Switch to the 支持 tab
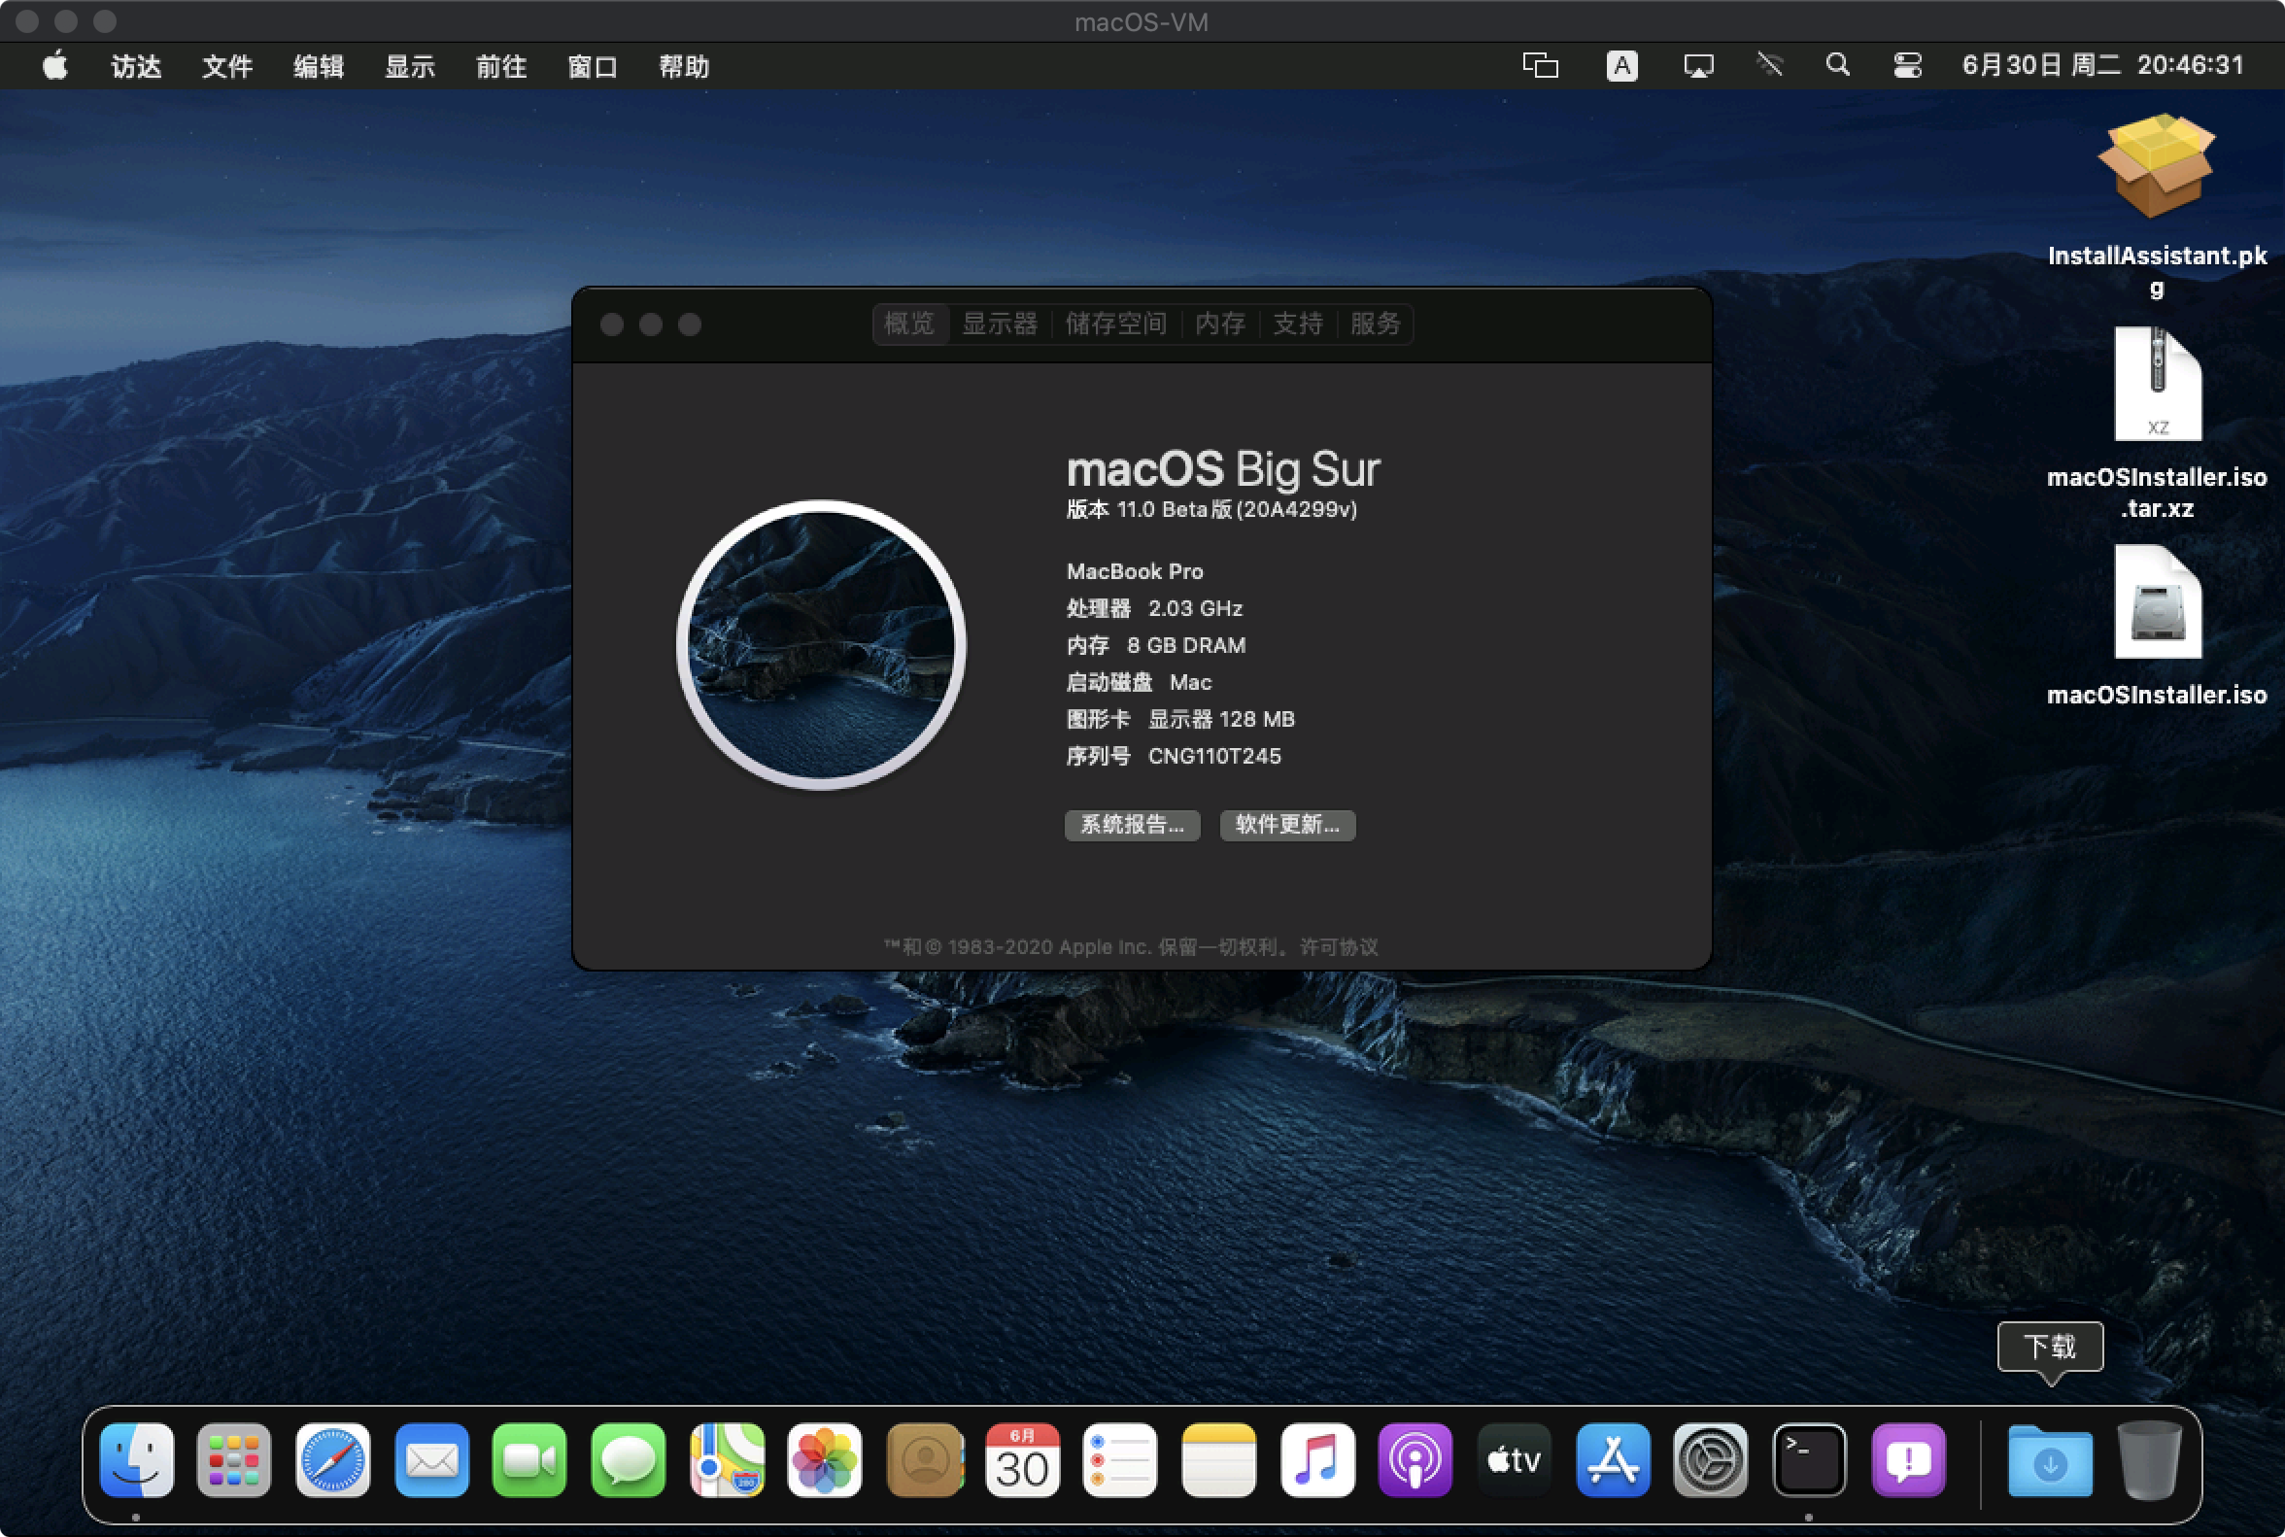Viewport: 2285px width, 1537px height. (1298, 324)
